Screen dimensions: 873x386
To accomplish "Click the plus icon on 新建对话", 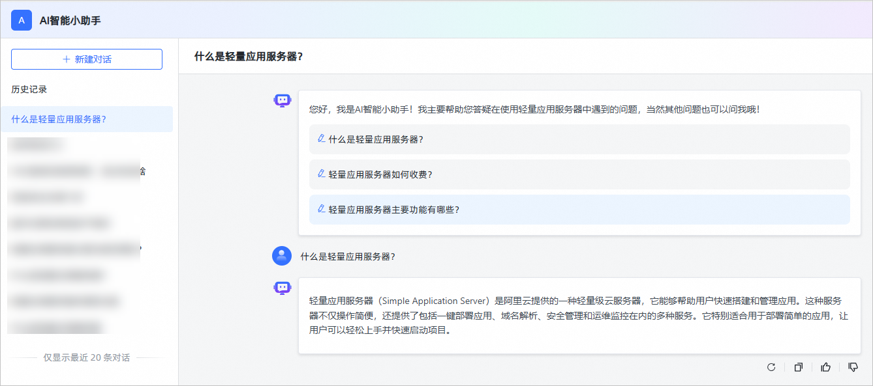I will pyautogui.click(x=65, y=59).
